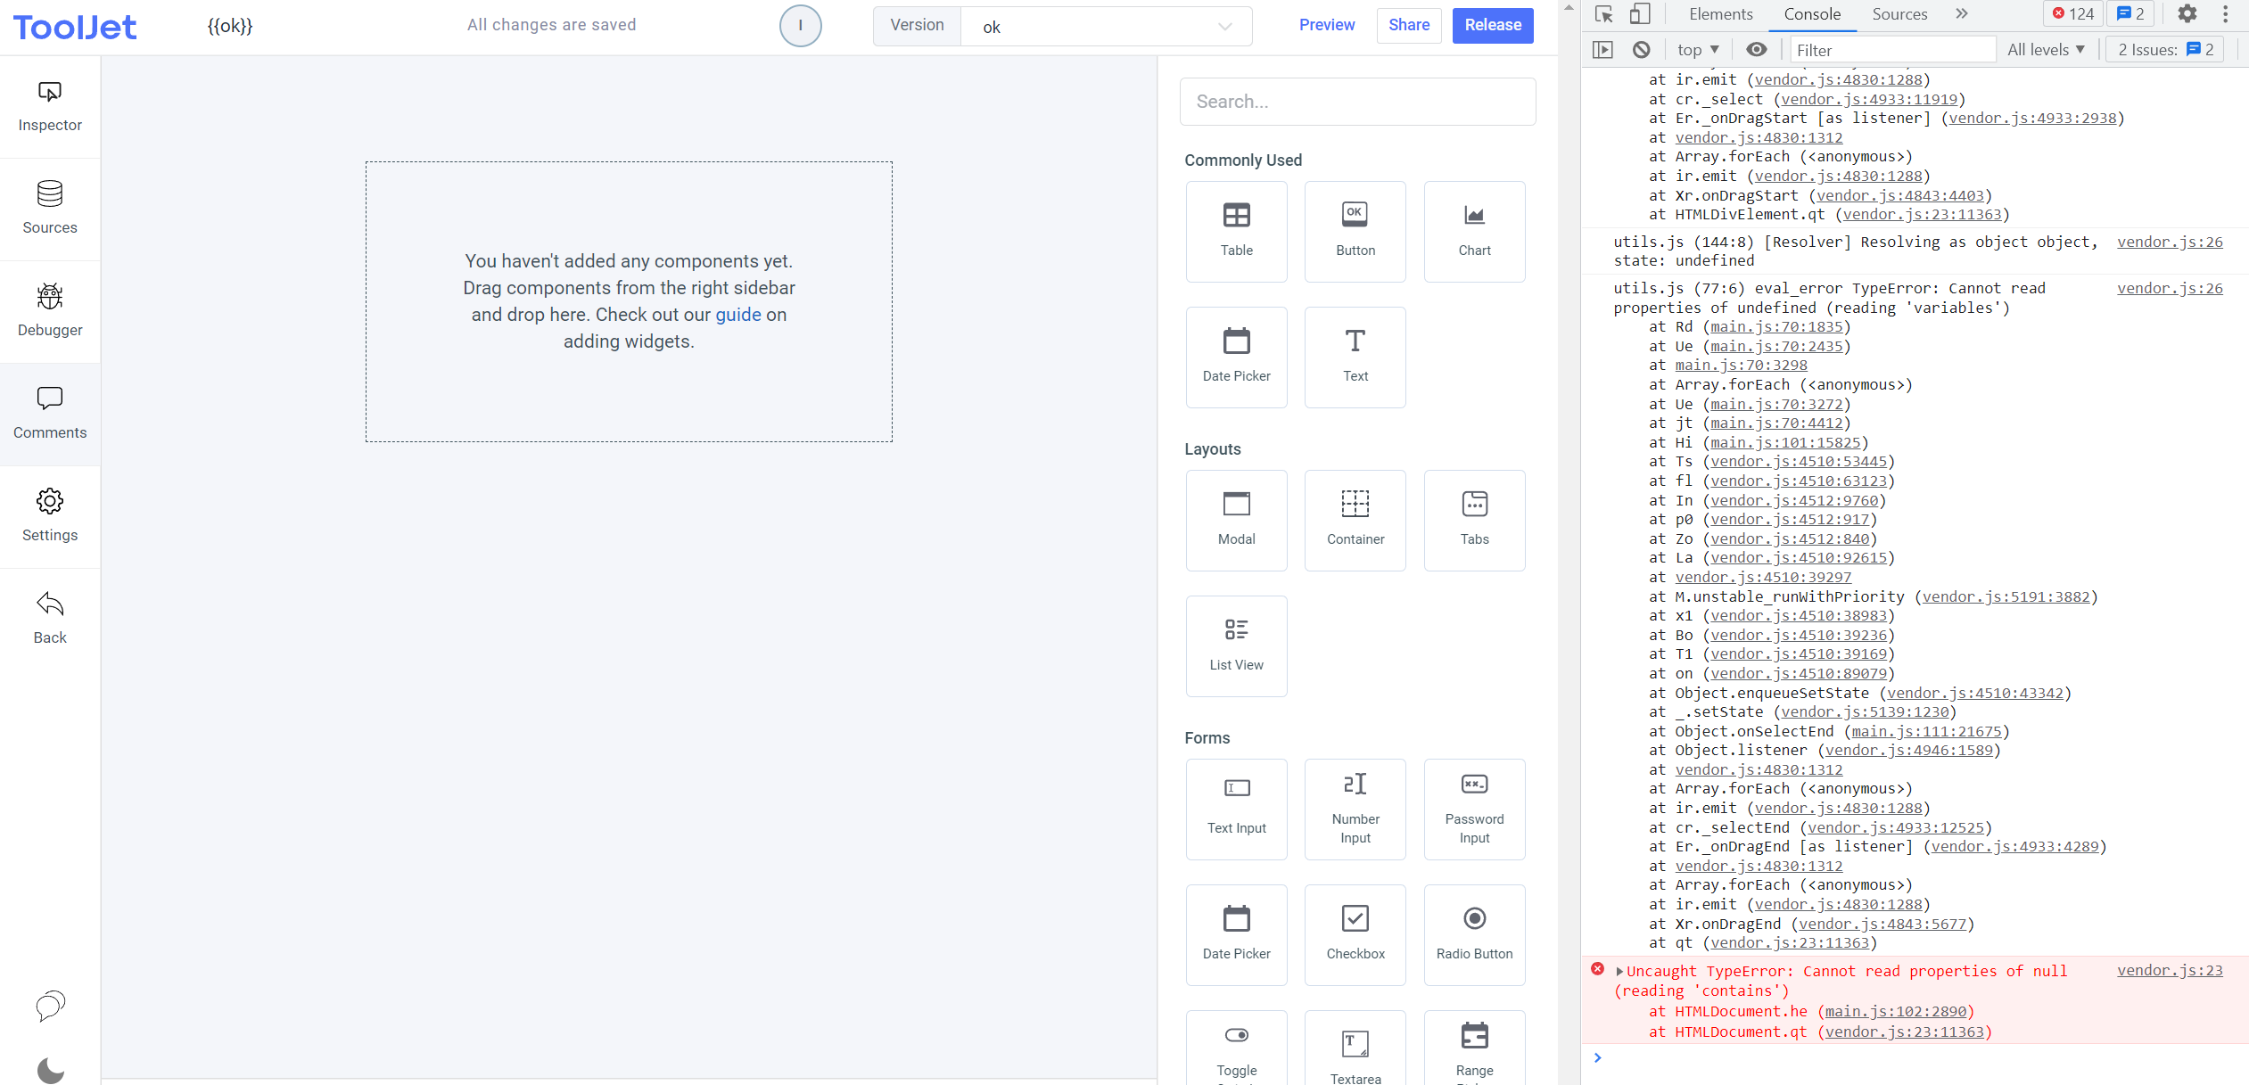Select the Table component
The width and height of the screenshot is (2249, 1085).
click(1236, 230)
